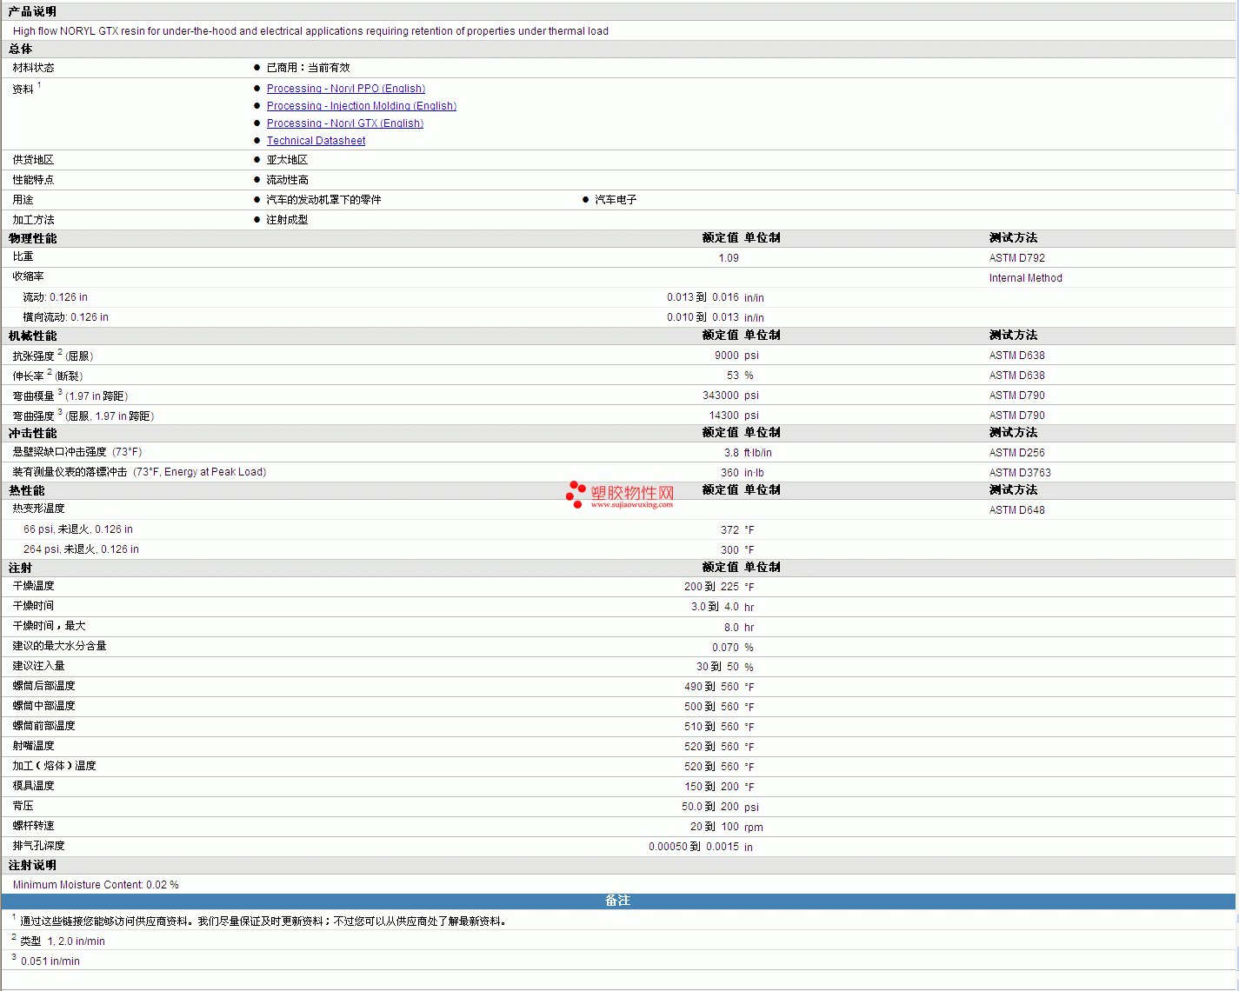Click the 类型 1, 2.0 in/min footnote

click(x=63, y=941)
